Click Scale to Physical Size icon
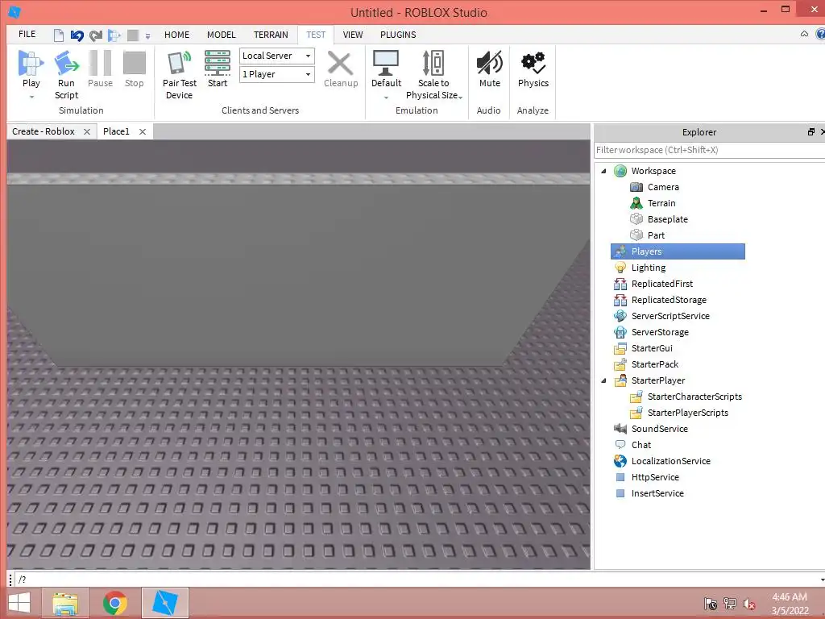 point(433,63)
